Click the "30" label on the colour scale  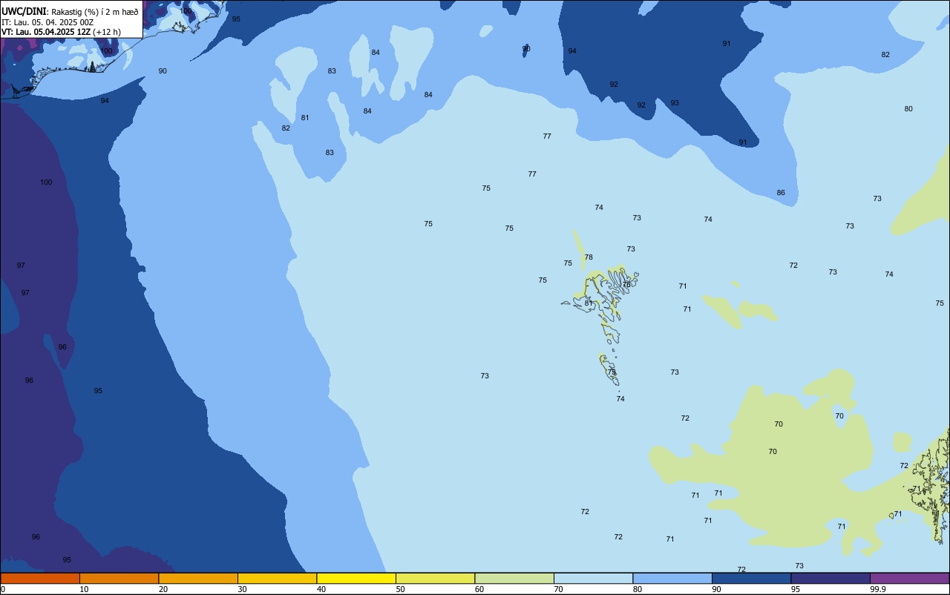click(x=242, y=589)
